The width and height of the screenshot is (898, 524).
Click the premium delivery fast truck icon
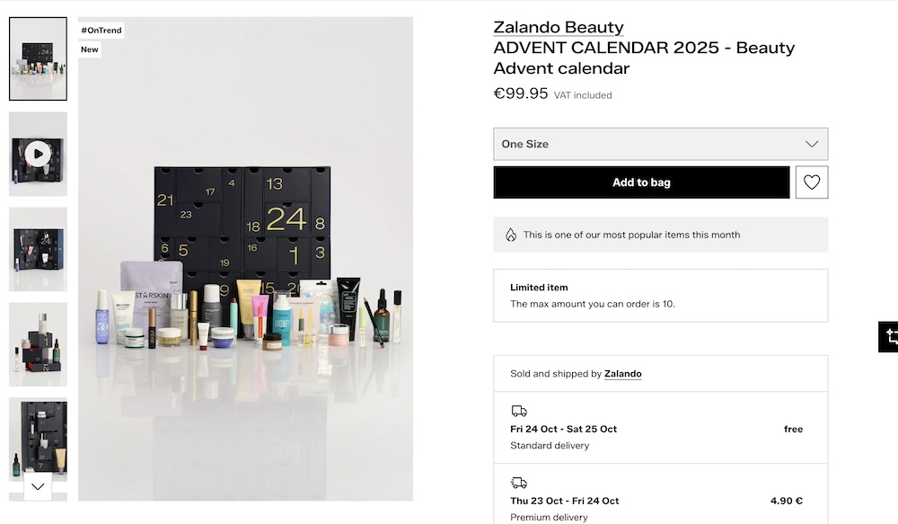[519, 483]
